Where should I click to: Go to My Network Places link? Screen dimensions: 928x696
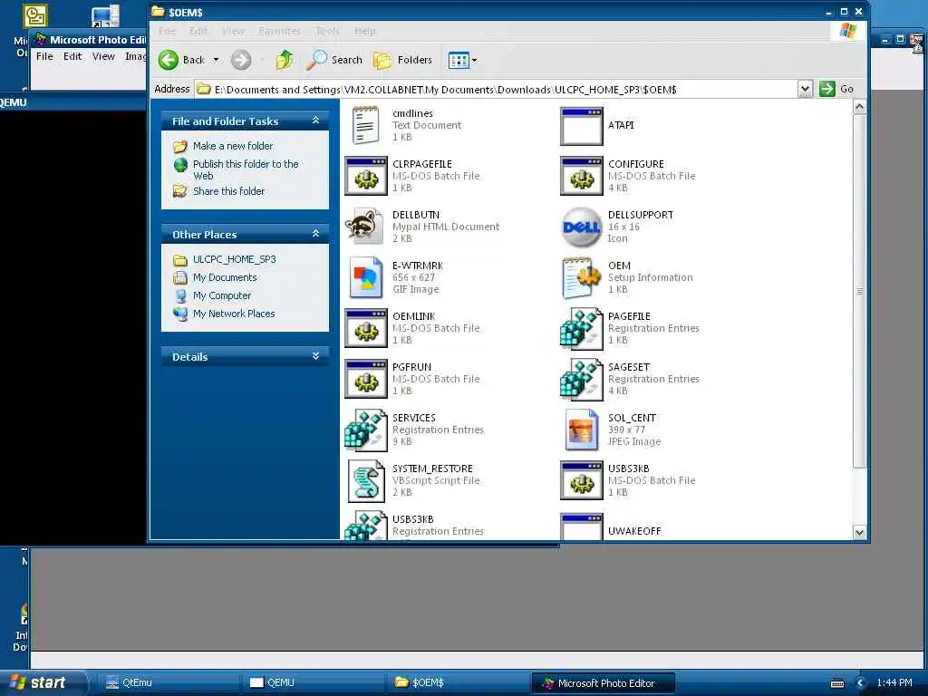tap(234, 314)
